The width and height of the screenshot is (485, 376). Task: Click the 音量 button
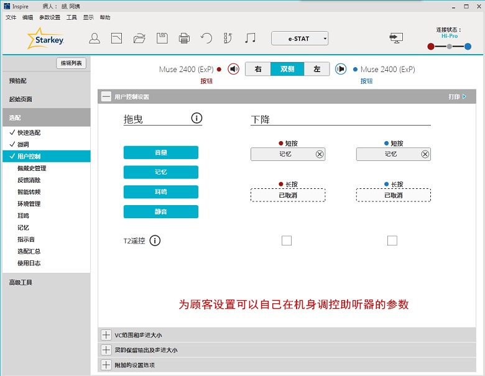pos(161,152)
